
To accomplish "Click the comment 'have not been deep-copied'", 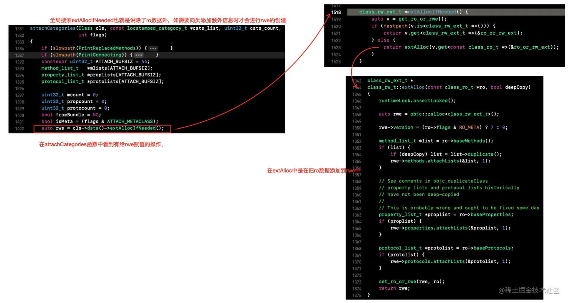I will click(419, 195).
